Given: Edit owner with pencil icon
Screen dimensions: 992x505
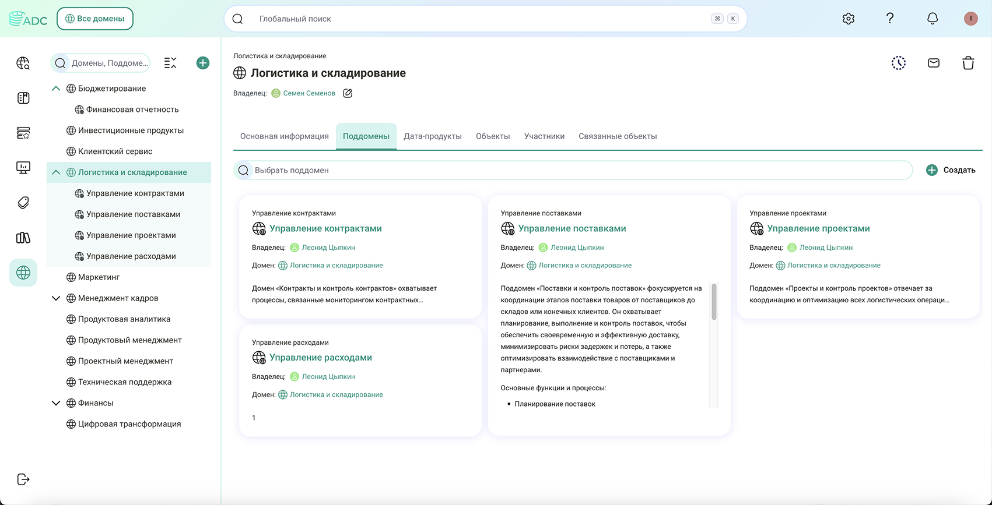Looking at the screenshot, I should point(348,93).
